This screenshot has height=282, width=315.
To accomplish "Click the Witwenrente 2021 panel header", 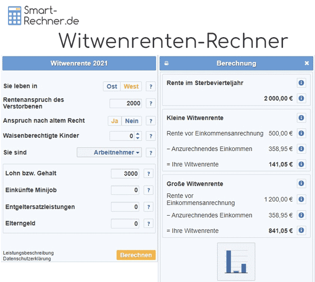I will pos(79,63).
